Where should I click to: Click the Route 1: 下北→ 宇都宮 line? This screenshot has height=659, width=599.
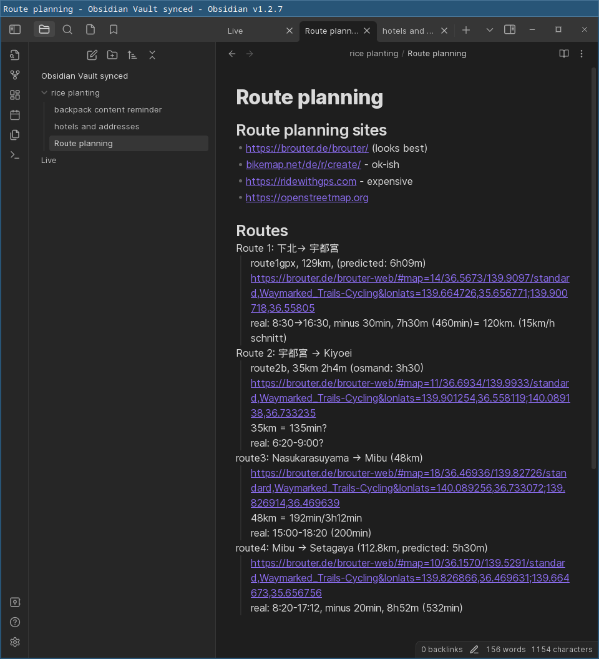click(287, 249)
